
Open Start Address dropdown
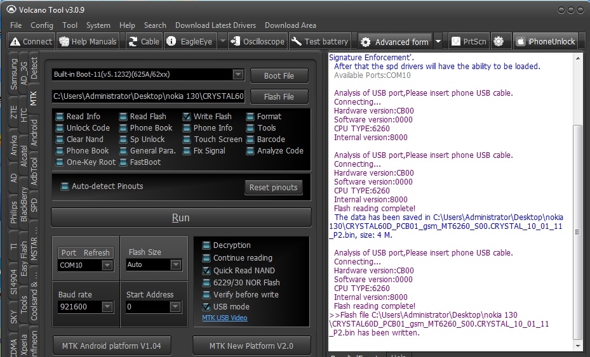point(175,307)
